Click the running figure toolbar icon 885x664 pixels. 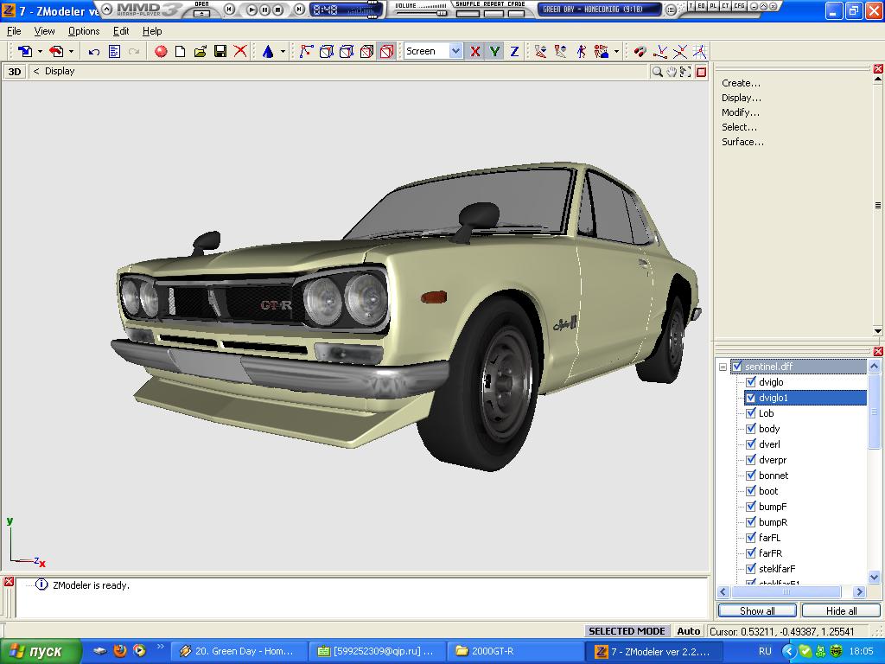[582, 51]
